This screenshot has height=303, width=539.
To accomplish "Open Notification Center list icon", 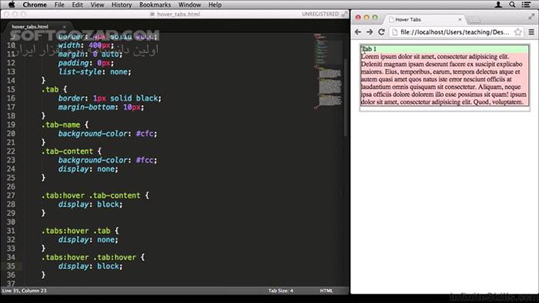I will (526, 5).
